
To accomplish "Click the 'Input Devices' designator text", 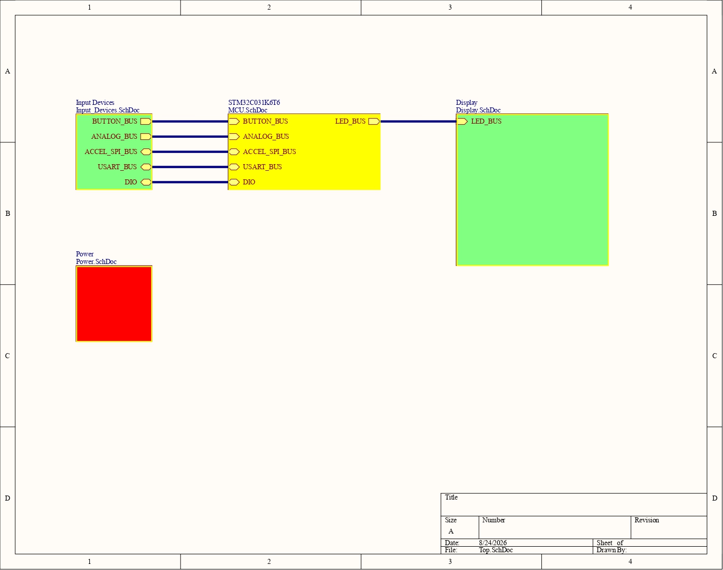I will pos(95,103).
